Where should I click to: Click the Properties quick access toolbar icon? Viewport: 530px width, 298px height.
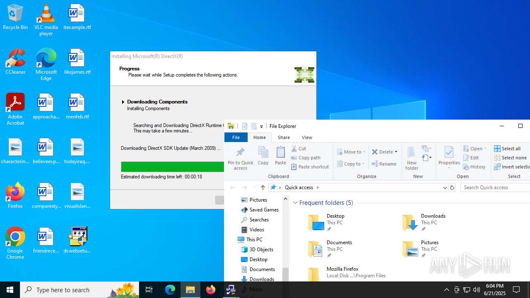coord(245,126)
